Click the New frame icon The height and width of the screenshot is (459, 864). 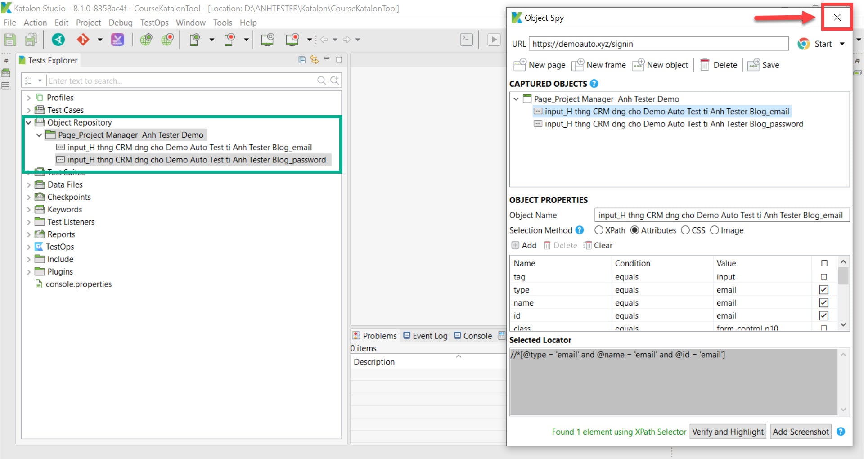pos(577,65)
